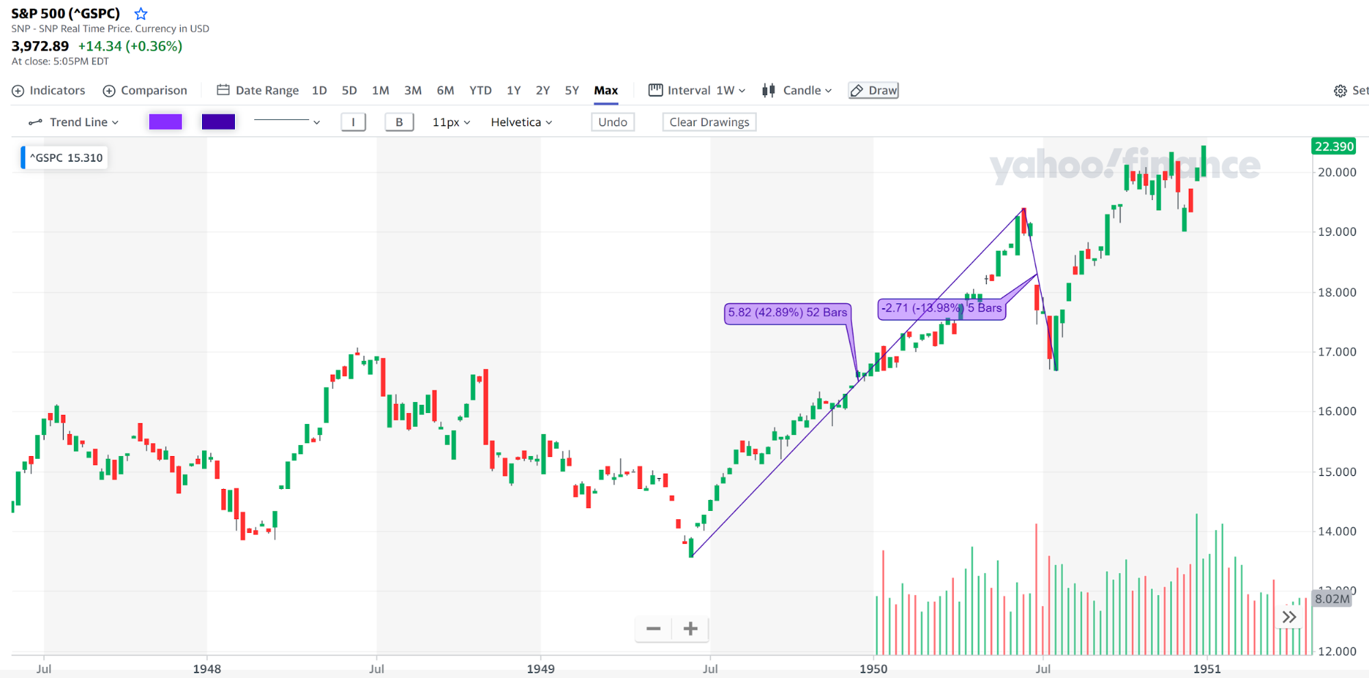
Task: Click the 14.000 y-axis price label
Action: click(x=1337, y=531)
